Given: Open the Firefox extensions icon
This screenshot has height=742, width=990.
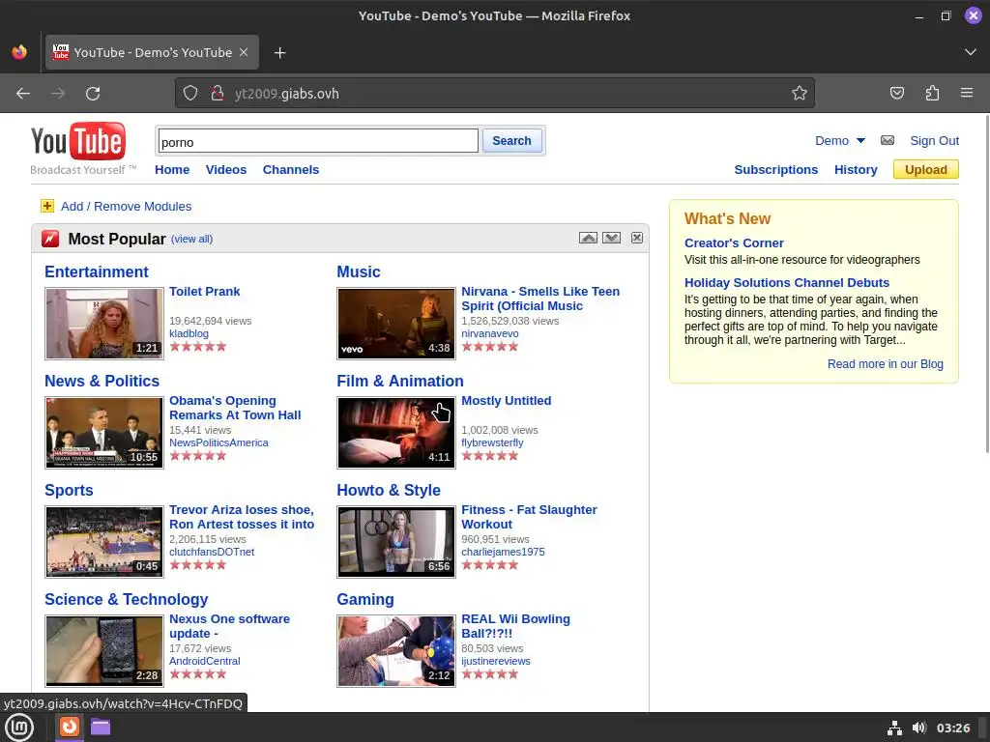Looking at the screenshot, I should pyautogui.click(x=932, y=94).
